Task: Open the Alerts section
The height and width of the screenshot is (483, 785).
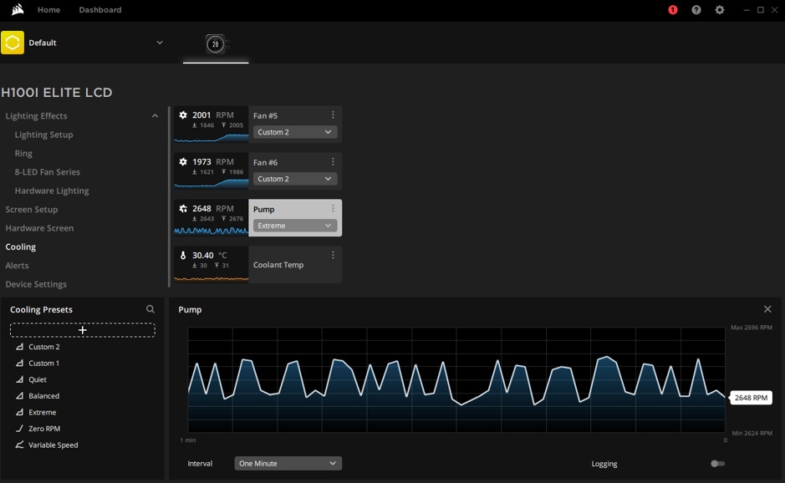Action: coord(17,265)
